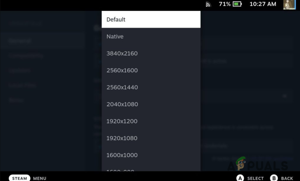Click the Wi-Fi signal status icon
The image size is (300, 181).
pos(208,4)
